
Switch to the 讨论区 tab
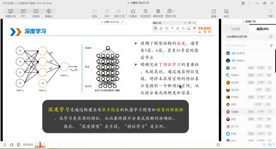coord(236,29)
